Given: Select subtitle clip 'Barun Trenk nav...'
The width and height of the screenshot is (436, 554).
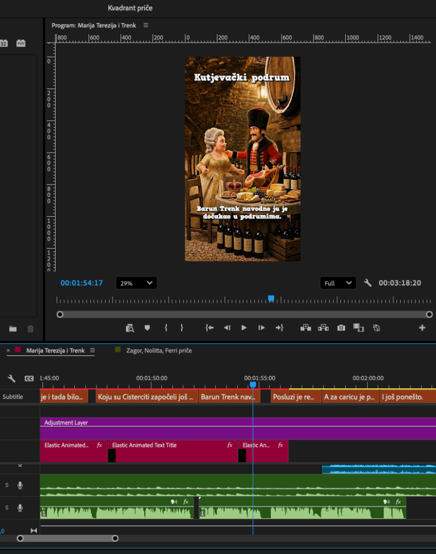Looking at the screenshot, I should click(x=230, y=397).
